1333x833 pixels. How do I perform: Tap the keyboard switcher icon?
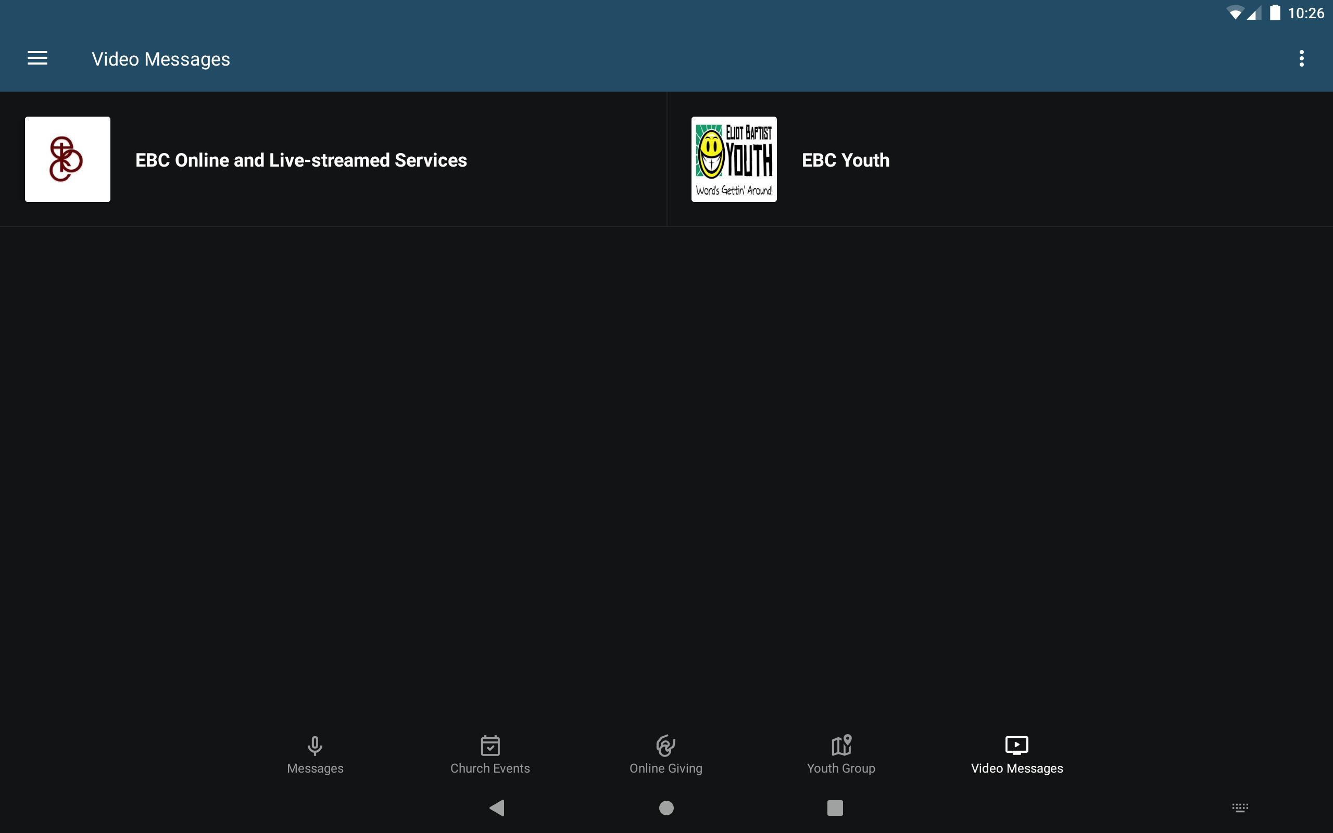pyautogui.click(x=1240, y=807)
